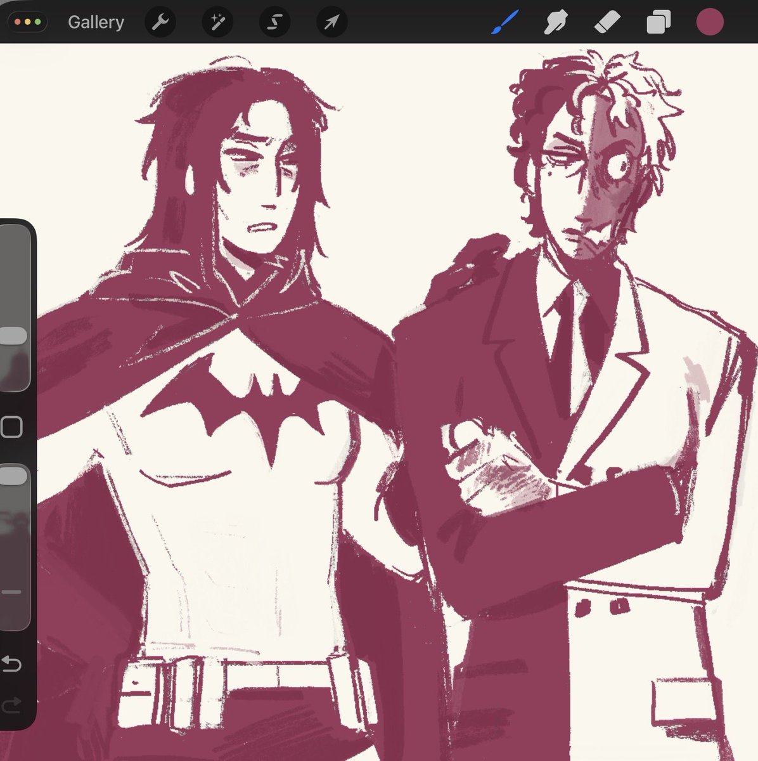This screenshot has height=761, width=758.
Task: Open the Actions wrench menu
Action: coord(160,23)
